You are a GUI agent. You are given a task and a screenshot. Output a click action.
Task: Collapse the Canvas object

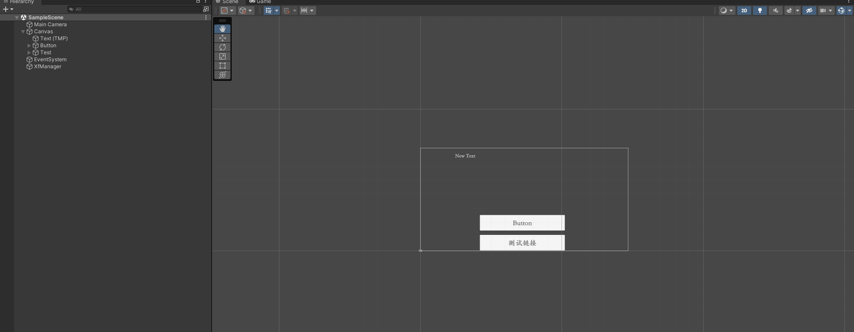pyautogui.click(x=23, y=31)
